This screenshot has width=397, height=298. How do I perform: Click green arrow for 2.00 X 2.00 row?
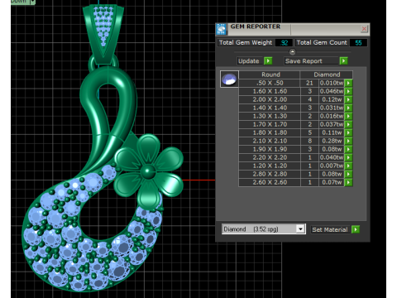tap(348, 99)
